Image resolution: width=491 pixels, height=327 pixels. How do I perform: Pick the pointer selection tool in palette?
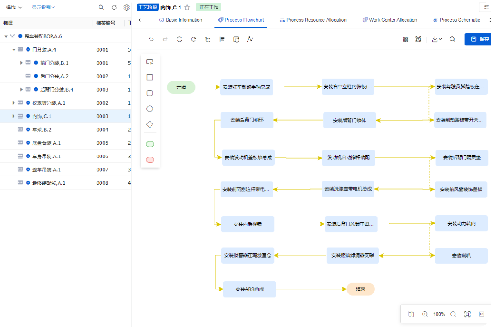click(150, 62)
